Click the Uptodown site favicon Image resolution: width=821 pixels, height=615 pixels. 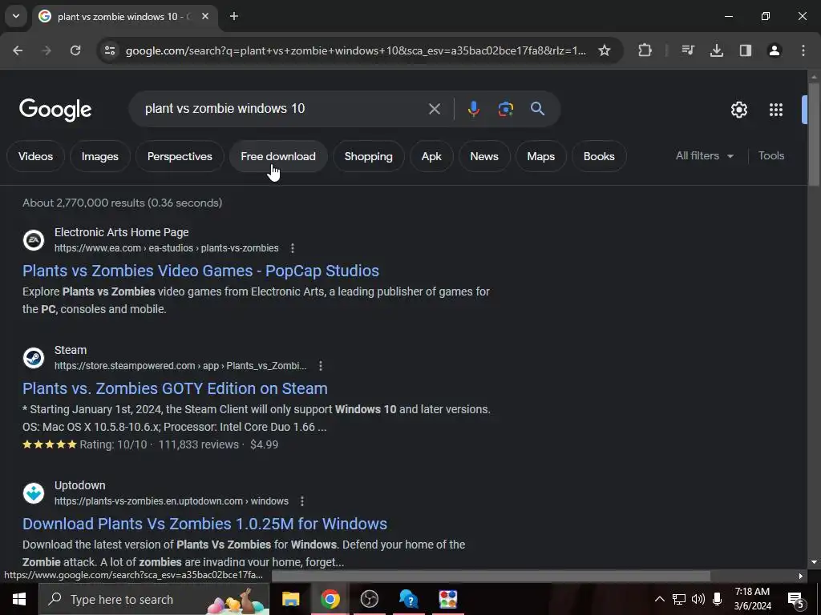[34, 493]
